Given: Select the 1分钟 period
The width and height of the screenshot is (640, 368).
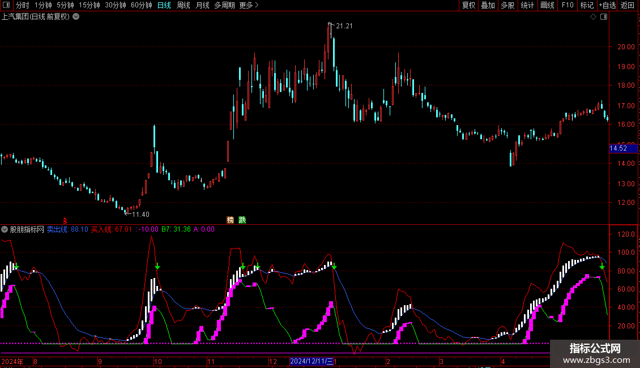Looking at the screenshot, I should 43,5.
